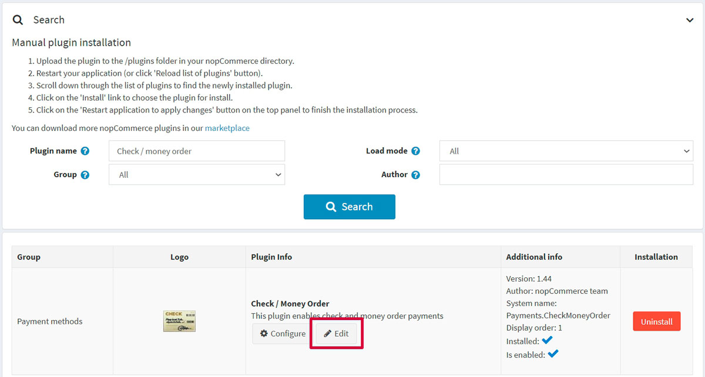Viewport: 705px width, 377px height.
Task: Focus the Plugin name text field
Action: pyautogui.click(x=197, y=151)
